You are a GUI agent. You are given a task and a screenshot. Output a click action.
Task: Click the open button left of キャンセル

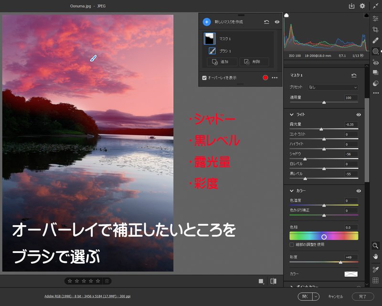(305, 296)
